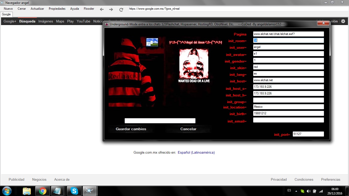Open the Propiedades menu
This screenshot has height=196, width=349.
[x=57, y=9]
